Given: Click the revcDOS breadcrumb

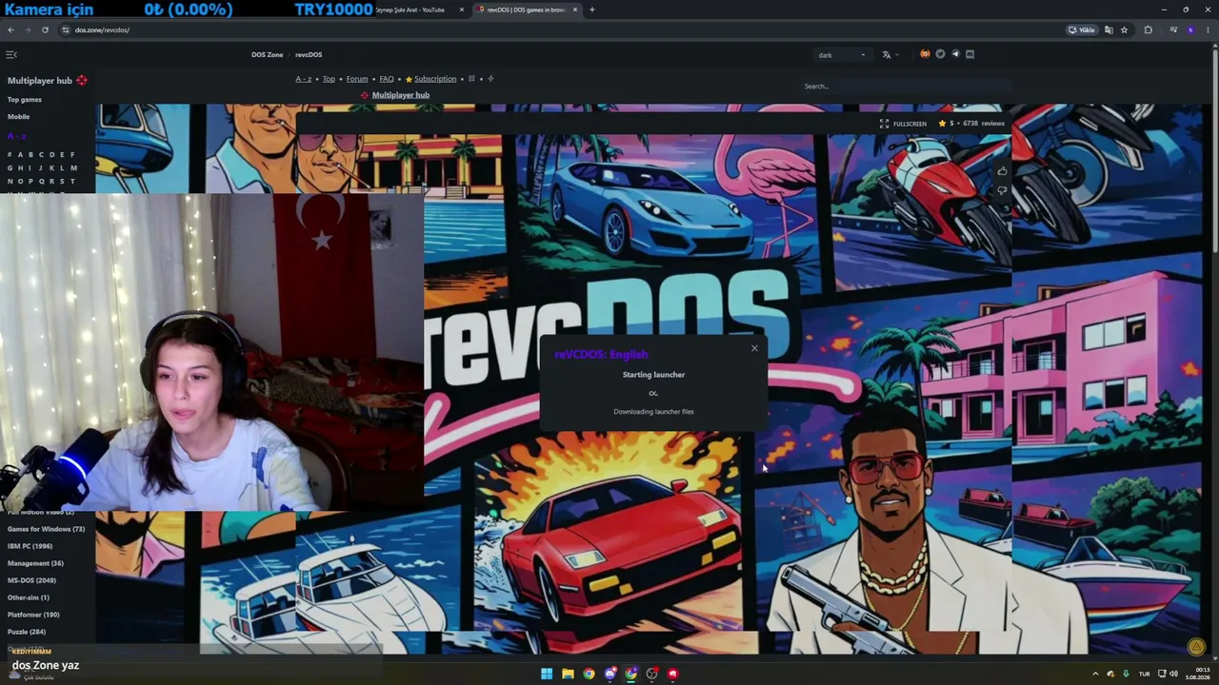Looking at the screenshot, I should [309, 55].
